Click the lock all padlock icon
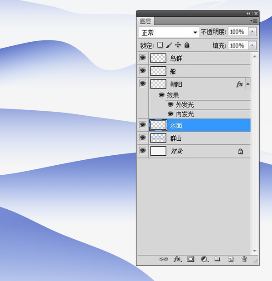 pyautogui.click(x=187, y=45)
